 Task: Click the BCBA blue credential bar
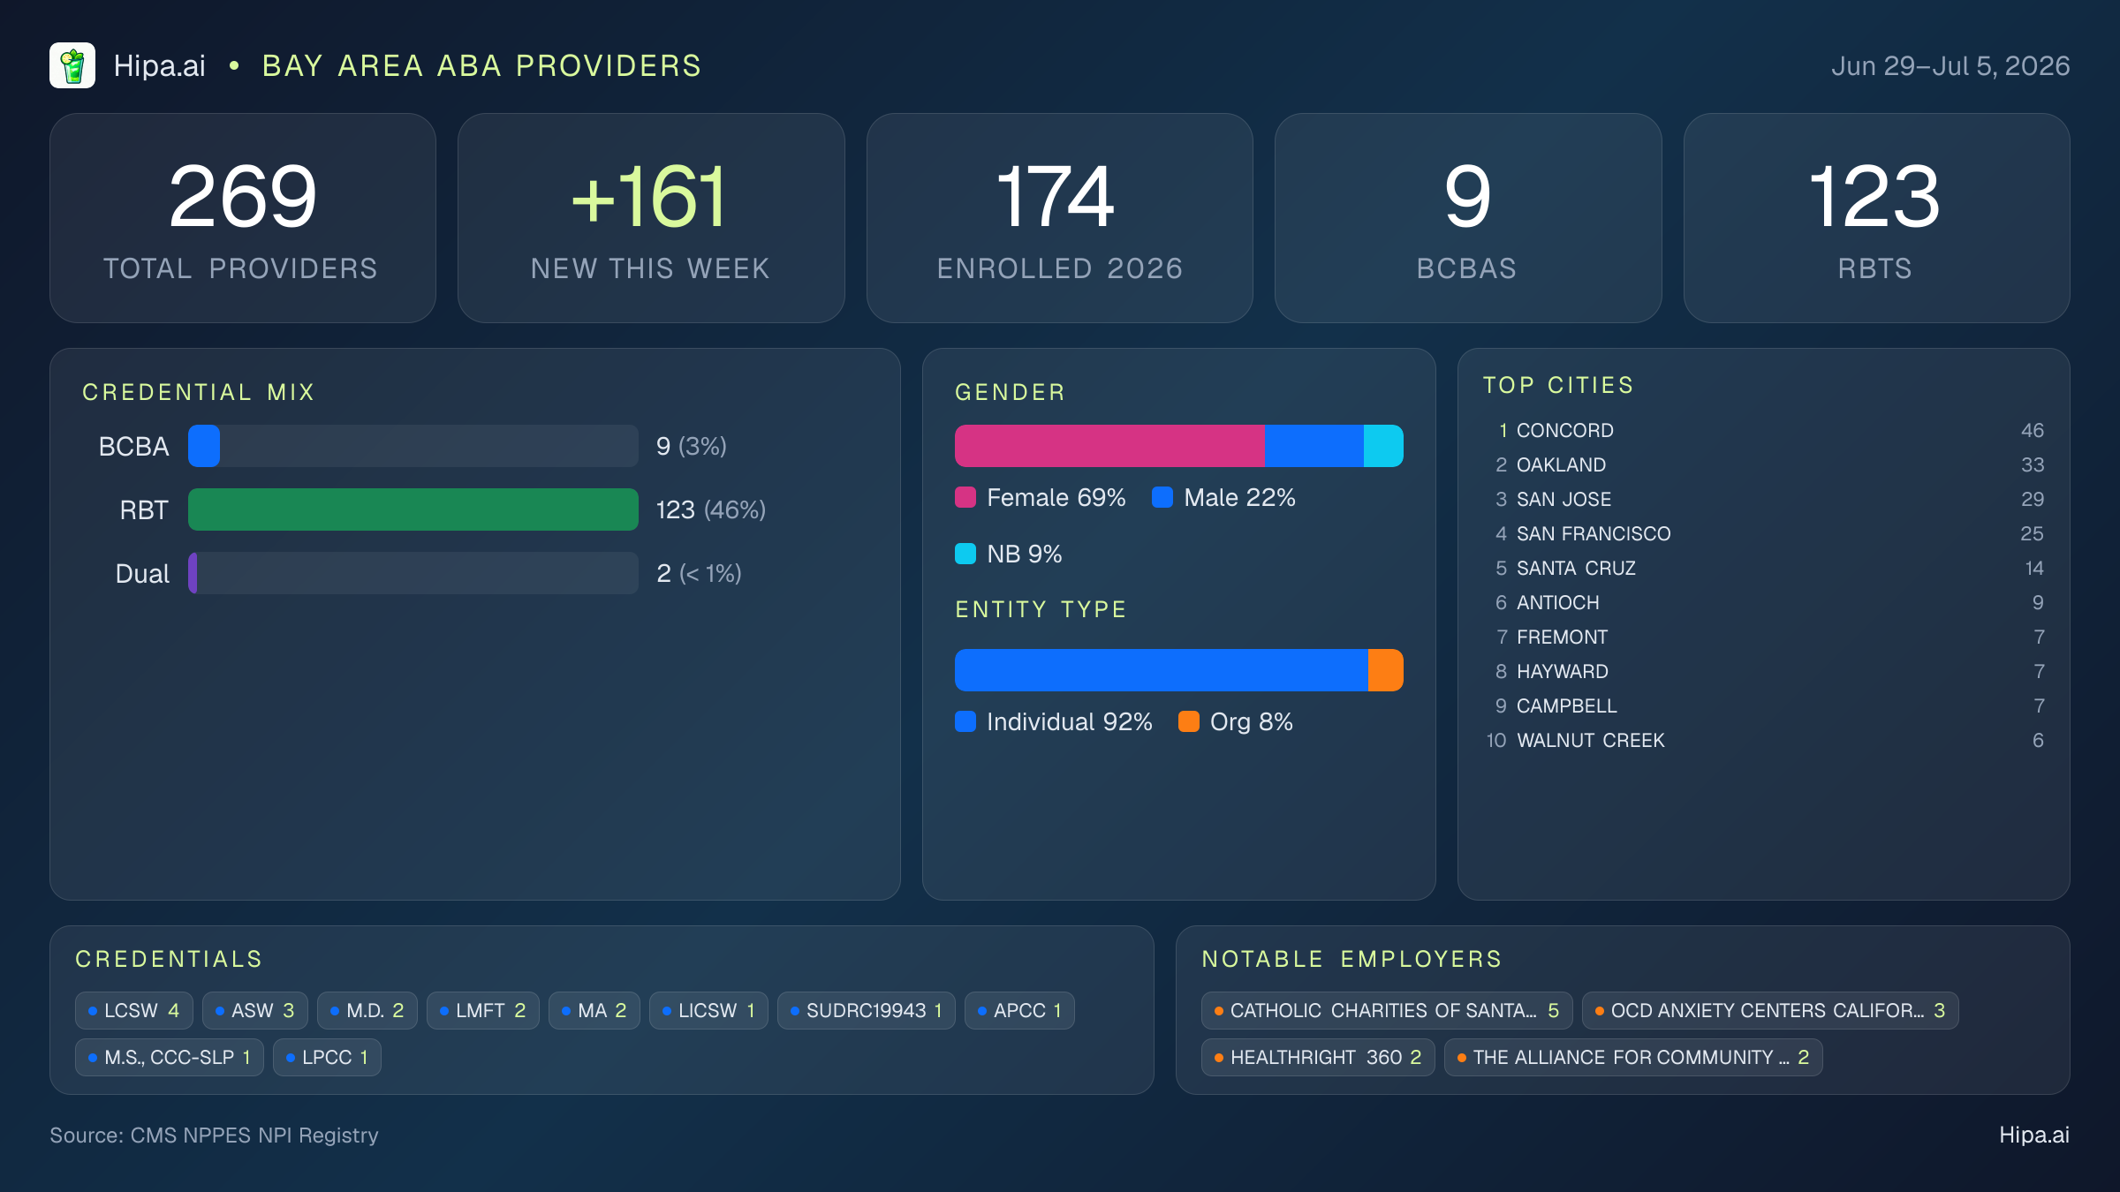pos(204,446)
